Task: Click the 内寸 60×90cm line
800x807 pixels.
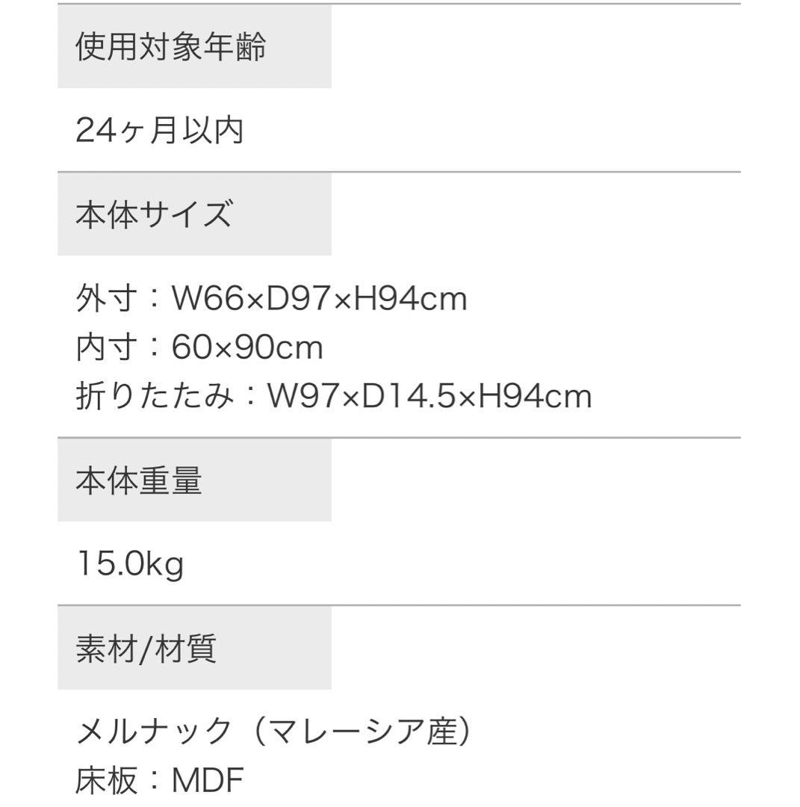Action: 199,347
